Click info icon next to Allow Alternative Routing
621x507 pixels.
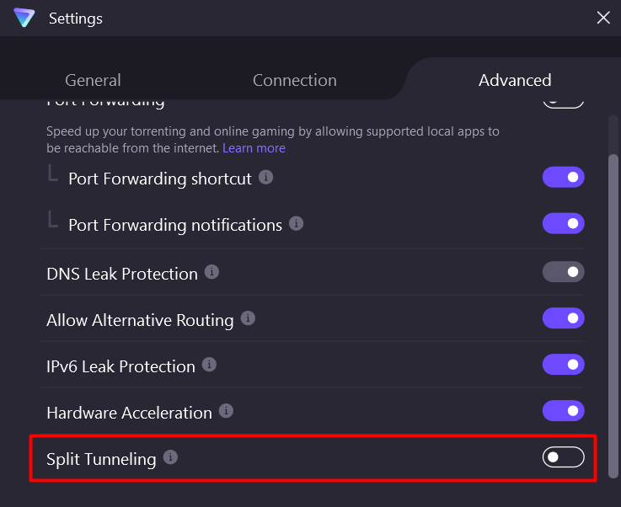pyautogui.click(x=248, y=318)
